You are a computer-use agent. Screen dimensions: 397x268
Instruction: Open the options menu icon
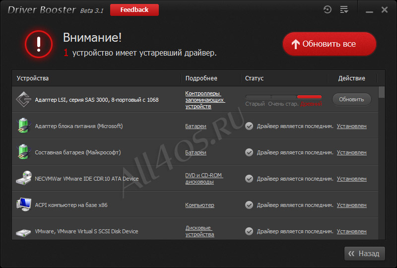(x=344, y=10)
